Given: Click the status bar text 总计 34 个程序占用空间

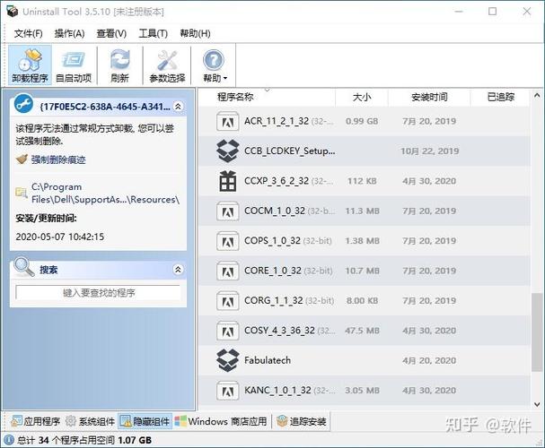Looking at the screenshot, I should [x=66, y=440].
